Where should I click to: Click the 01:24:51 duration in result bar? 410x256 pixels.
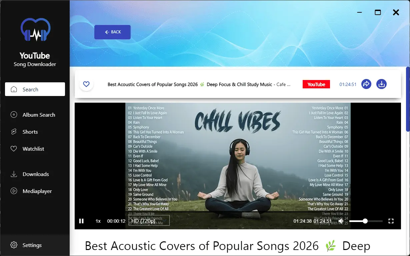pos(348,84)
